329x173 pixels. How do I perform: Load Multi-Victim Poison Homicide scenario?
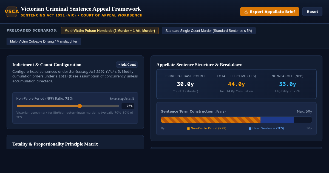[110, 31]
